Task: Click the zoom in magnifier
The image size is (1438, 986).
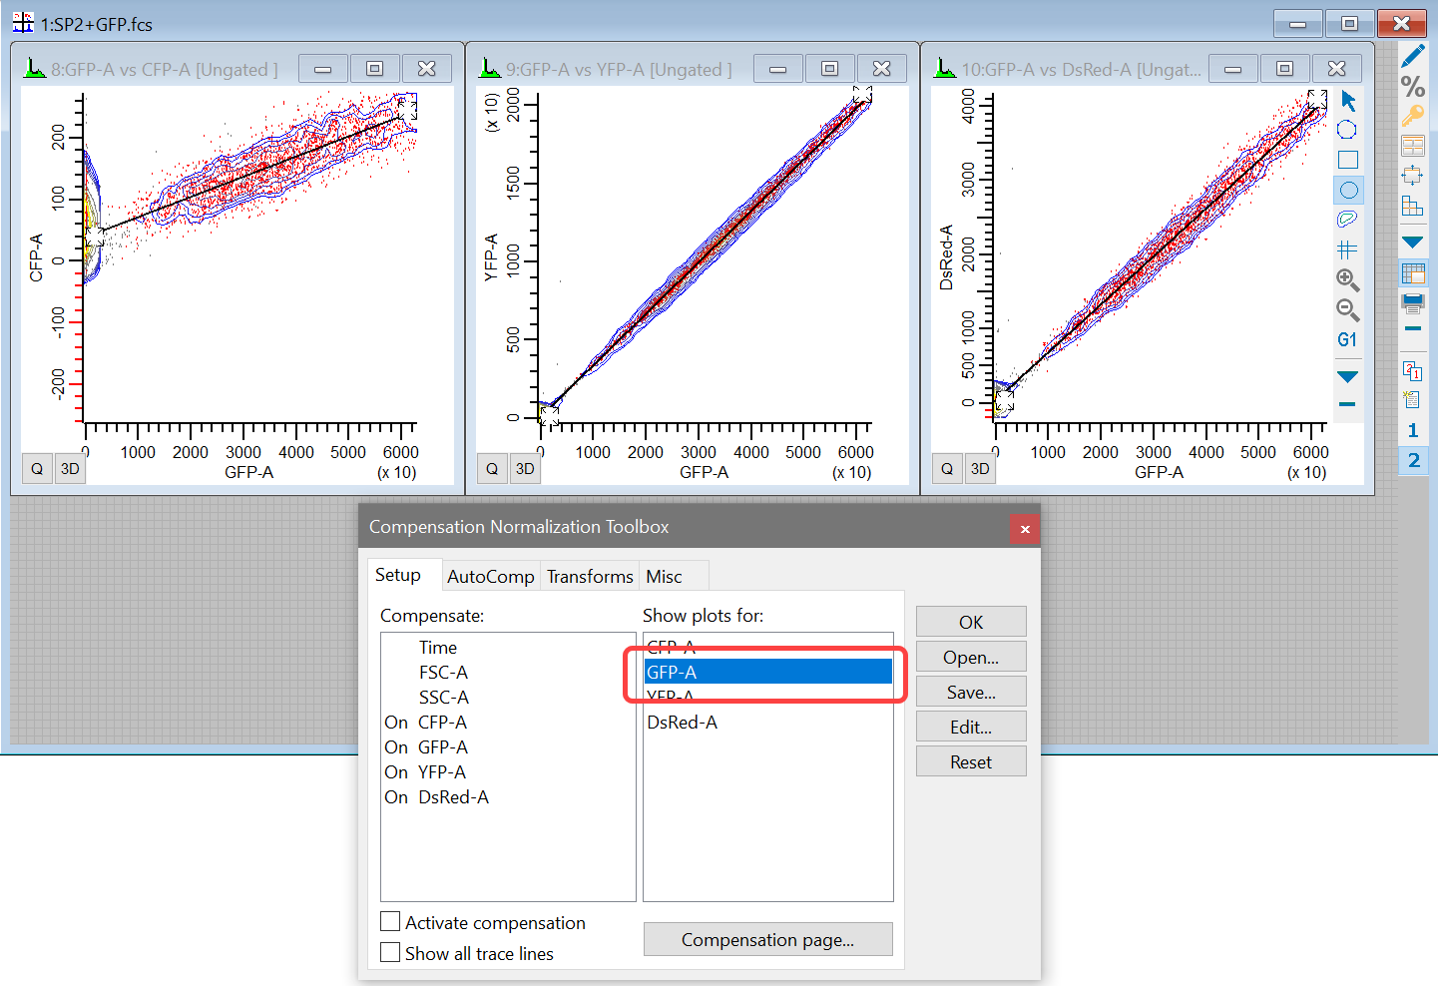Action: [x=1348, y=280]
